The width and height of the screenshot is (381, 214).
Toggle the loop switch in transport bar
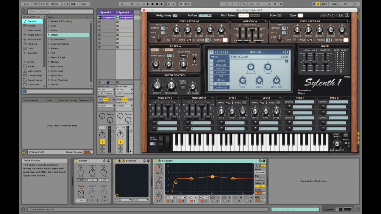click(x=251, y=4)
